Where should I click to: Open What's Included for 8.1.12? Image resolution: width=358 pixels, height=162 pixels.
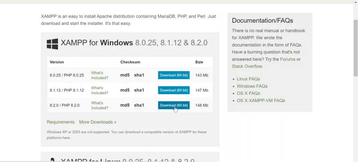100,90
